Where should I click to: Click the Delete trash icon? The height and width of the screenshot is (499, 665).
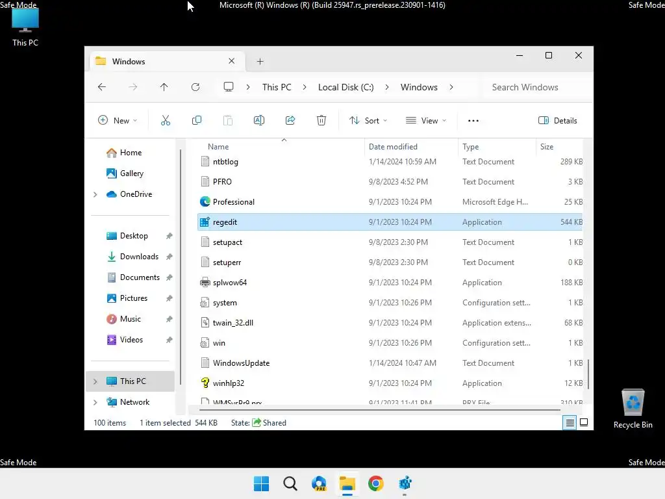click(x=321, y=120)
